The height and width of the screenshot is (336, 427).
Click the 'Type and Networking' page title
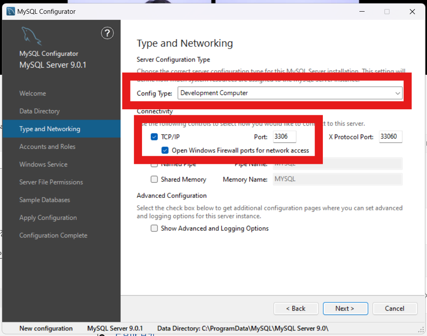click(x=185, y=43)
